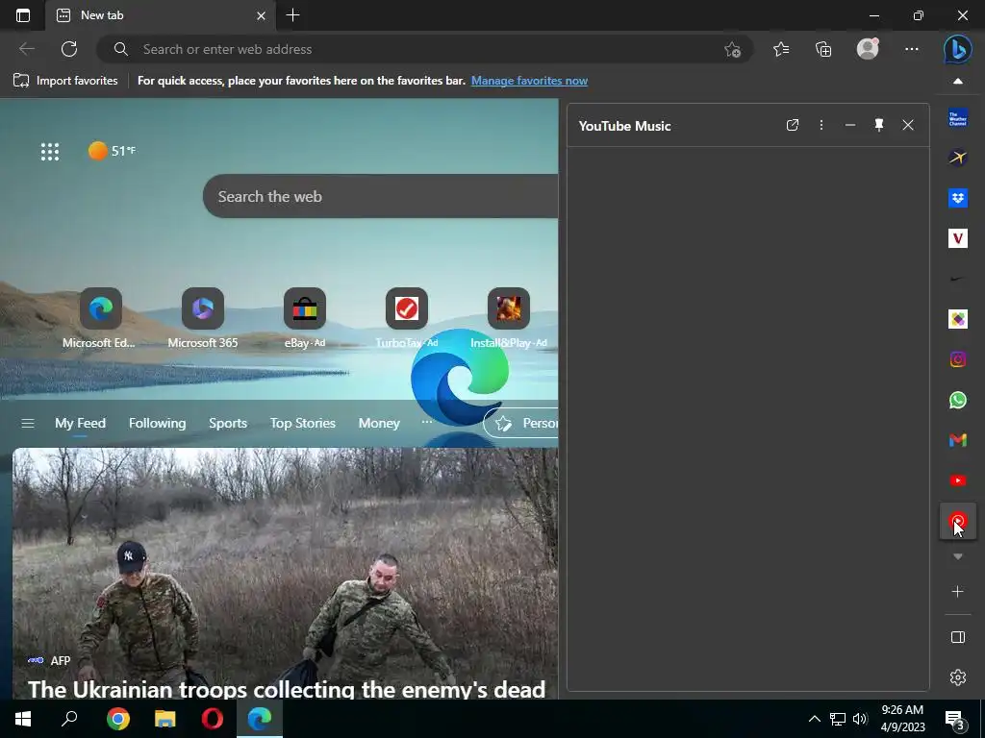Image resolution: width=985 pixels, height=738 pixels.
Task: Open YouTube Music in new tab
Action: tap(793, 125)
